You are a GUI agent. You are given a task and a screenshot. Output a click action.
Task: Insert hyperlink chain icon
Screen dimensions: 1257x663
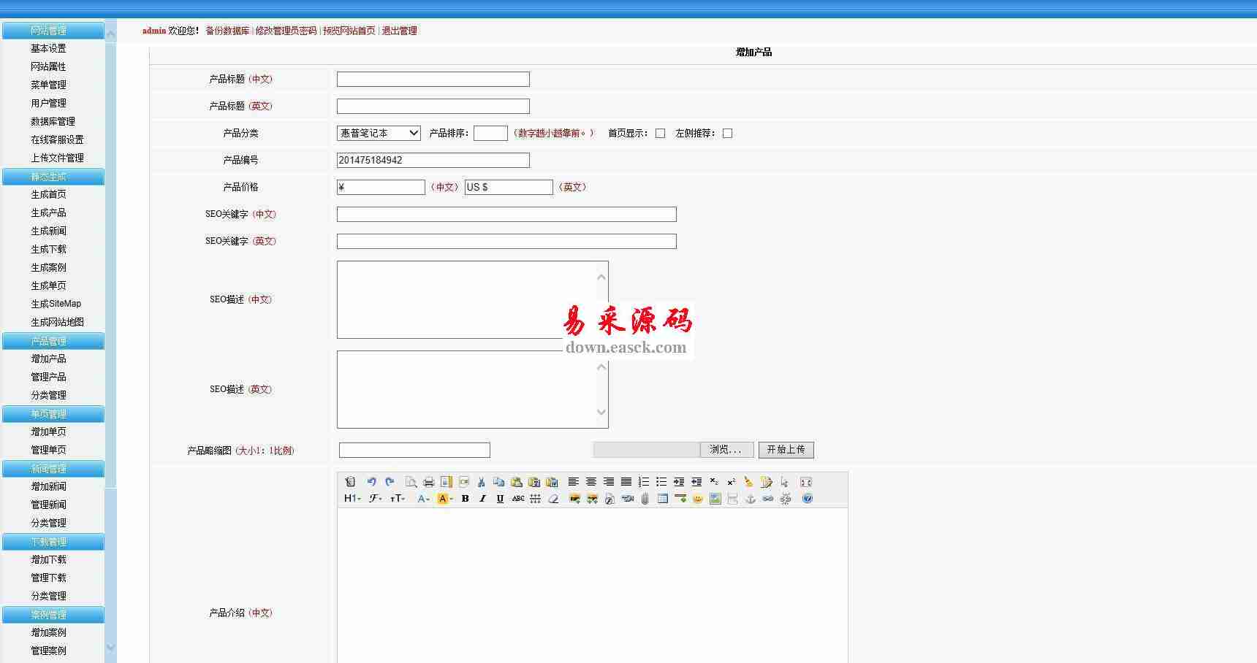[x=768, y=499]
